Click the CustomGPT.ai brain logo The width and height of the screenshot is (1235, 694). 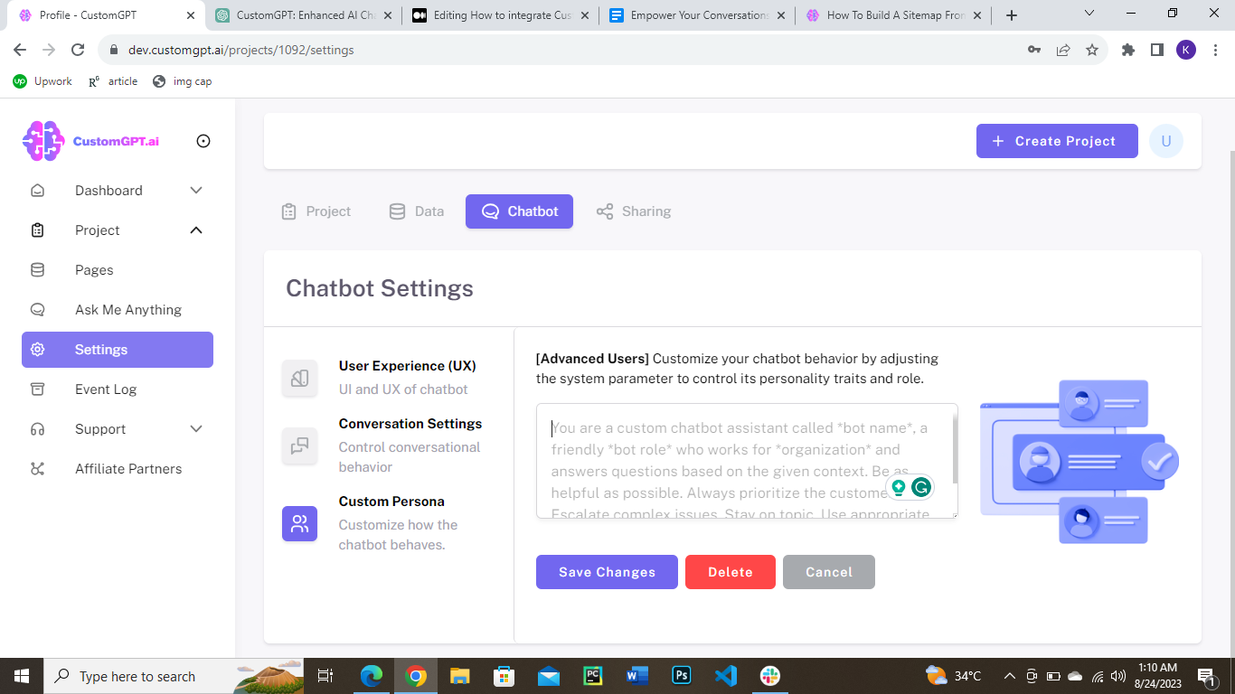(x=43, y=141)
